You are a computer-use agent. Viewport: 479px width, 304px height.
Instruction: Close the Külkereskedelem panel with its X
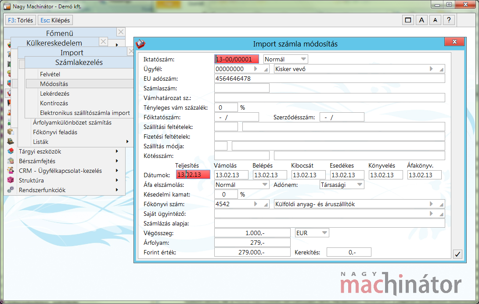(104, 42)
